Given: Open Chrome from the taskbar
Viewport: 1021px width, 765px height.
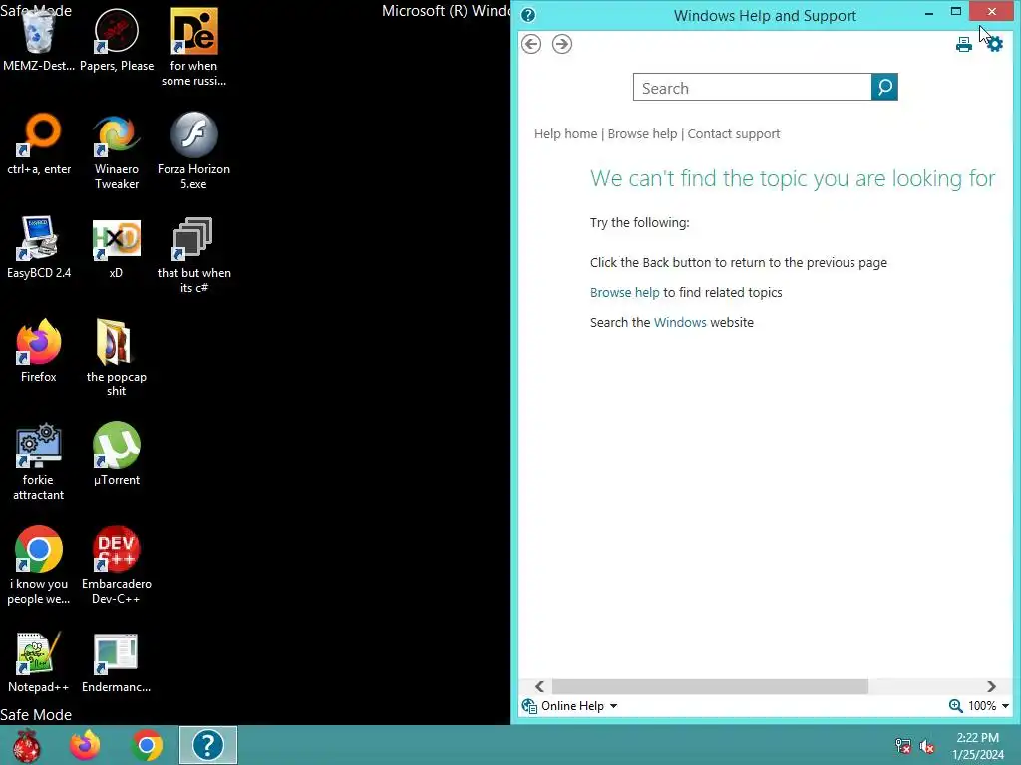Looking at the screenshot, I should (x=147, y=745).
